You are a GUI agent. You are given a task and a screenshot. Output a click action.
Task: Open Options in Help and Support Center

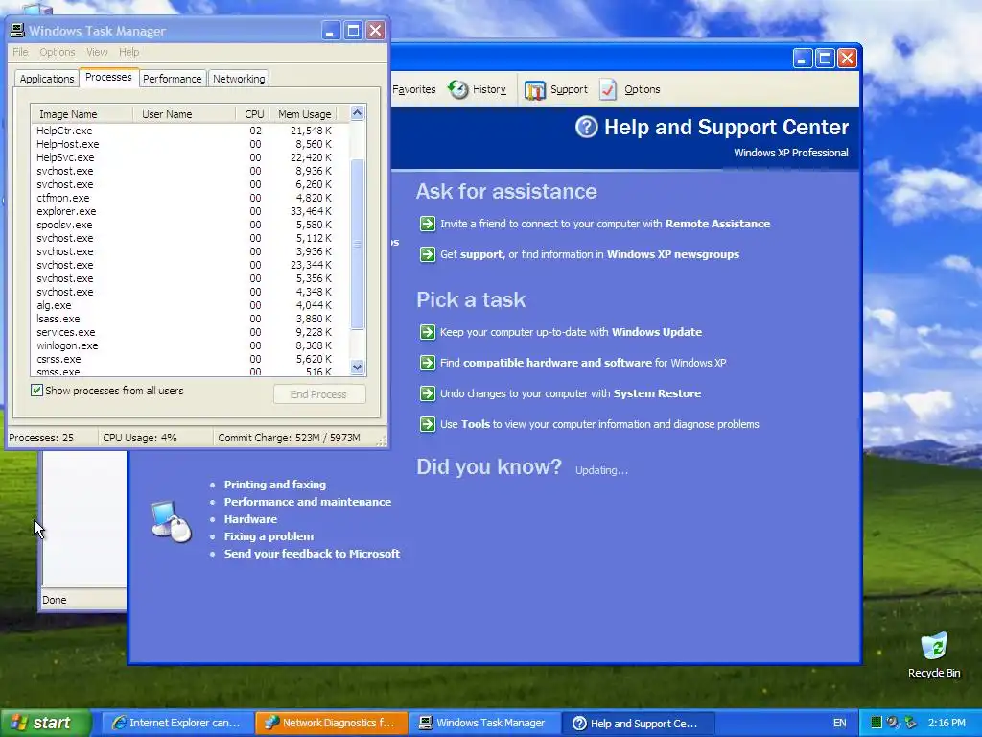click(x=629, y=89)
